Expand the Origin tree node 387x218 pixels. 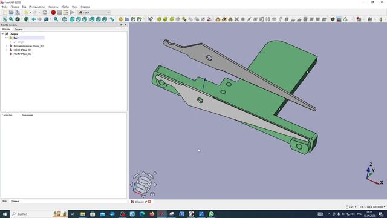pyautogui.click(x=11, y=42)
